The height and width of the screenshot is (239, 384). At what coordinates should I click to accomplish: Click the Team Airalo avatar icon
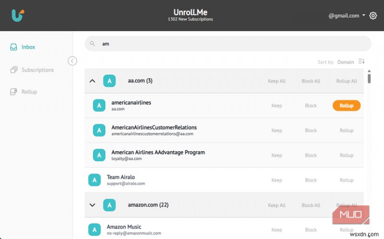(x=95, y=180)
